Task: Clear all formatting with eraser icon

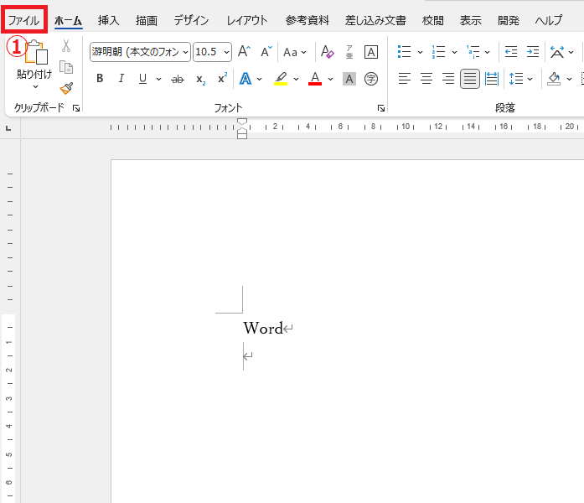Action: [327, 52]
